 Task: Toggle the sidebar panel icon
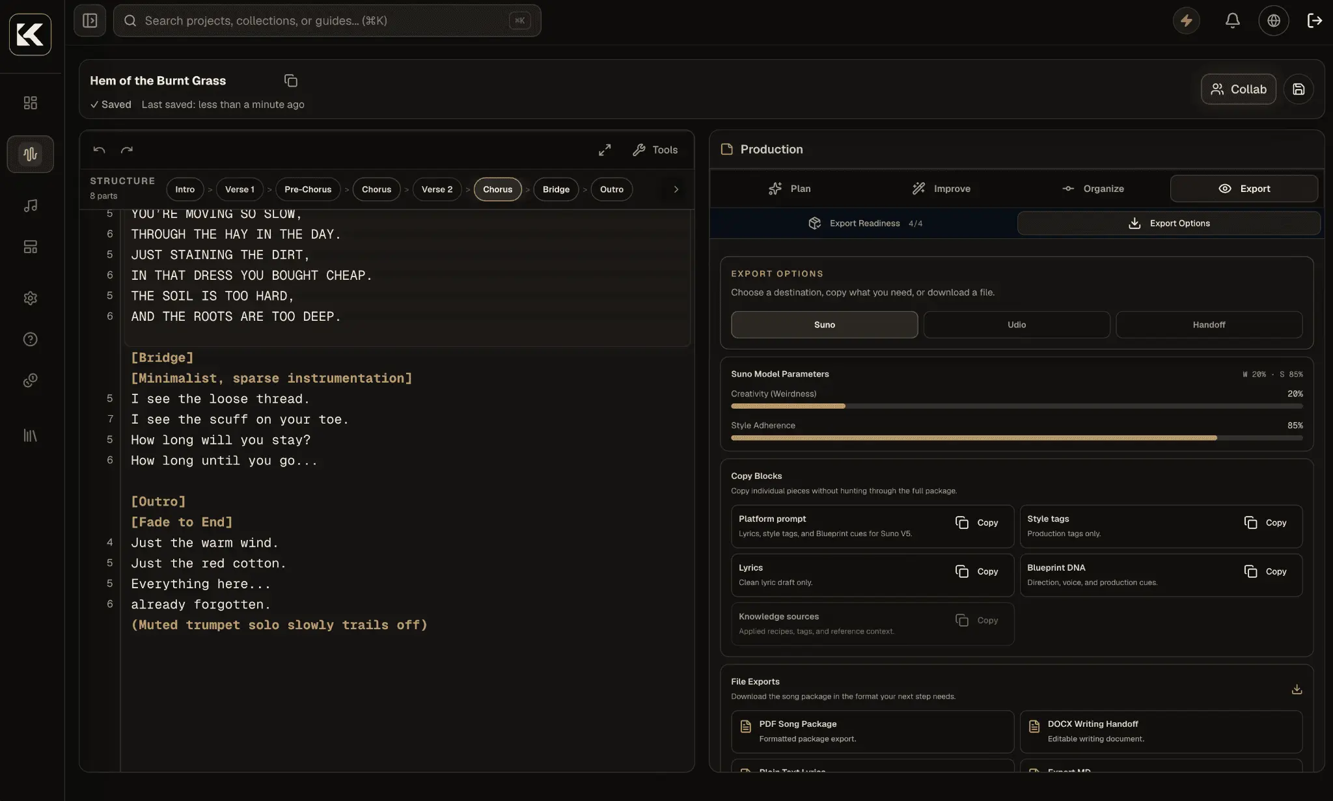tap(90, 21)
